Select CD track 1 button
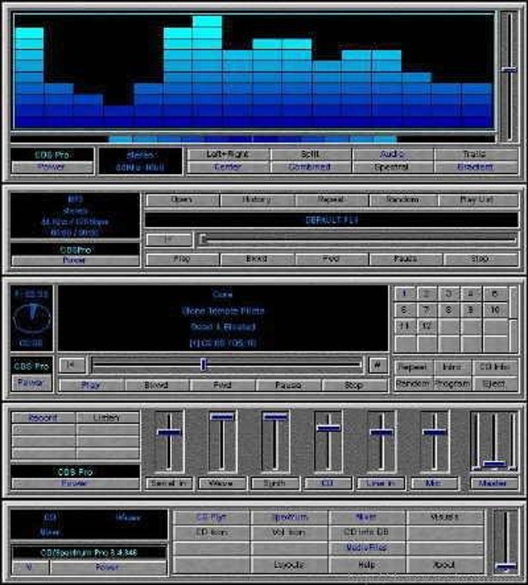528x585 pixels. click(x=405, y=294)
